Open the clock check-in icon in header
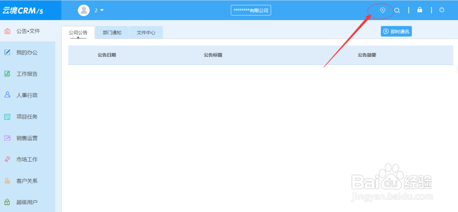This screenshot has height=212, width=458. pyautogui.click(x=382, y=11)
